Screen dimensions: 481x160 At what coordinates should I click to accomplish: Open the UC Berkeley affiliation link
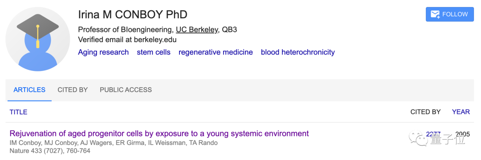197,30
